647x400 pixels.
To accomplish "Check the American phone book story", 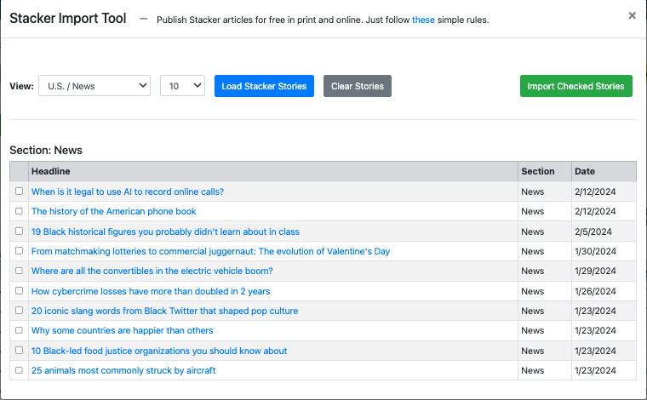I will click(19, 211).
